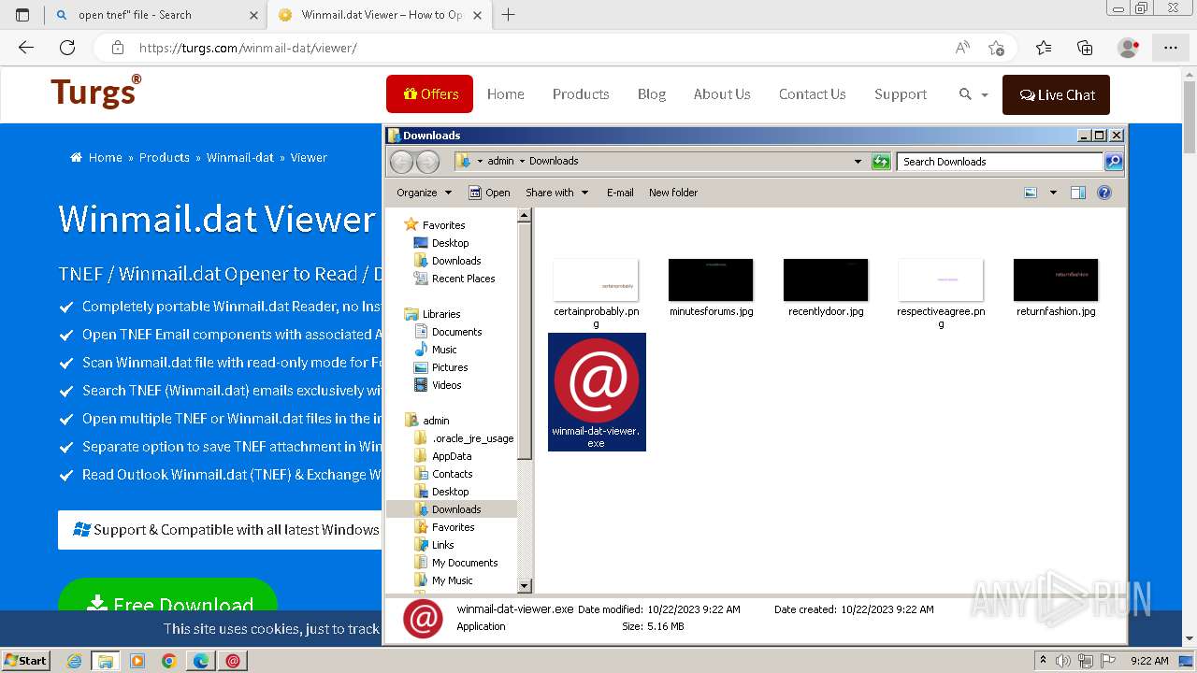This screenshot has width=1197, height=673.
Task: Click Chrome icon in taskbar
Action: coord(169,661)
